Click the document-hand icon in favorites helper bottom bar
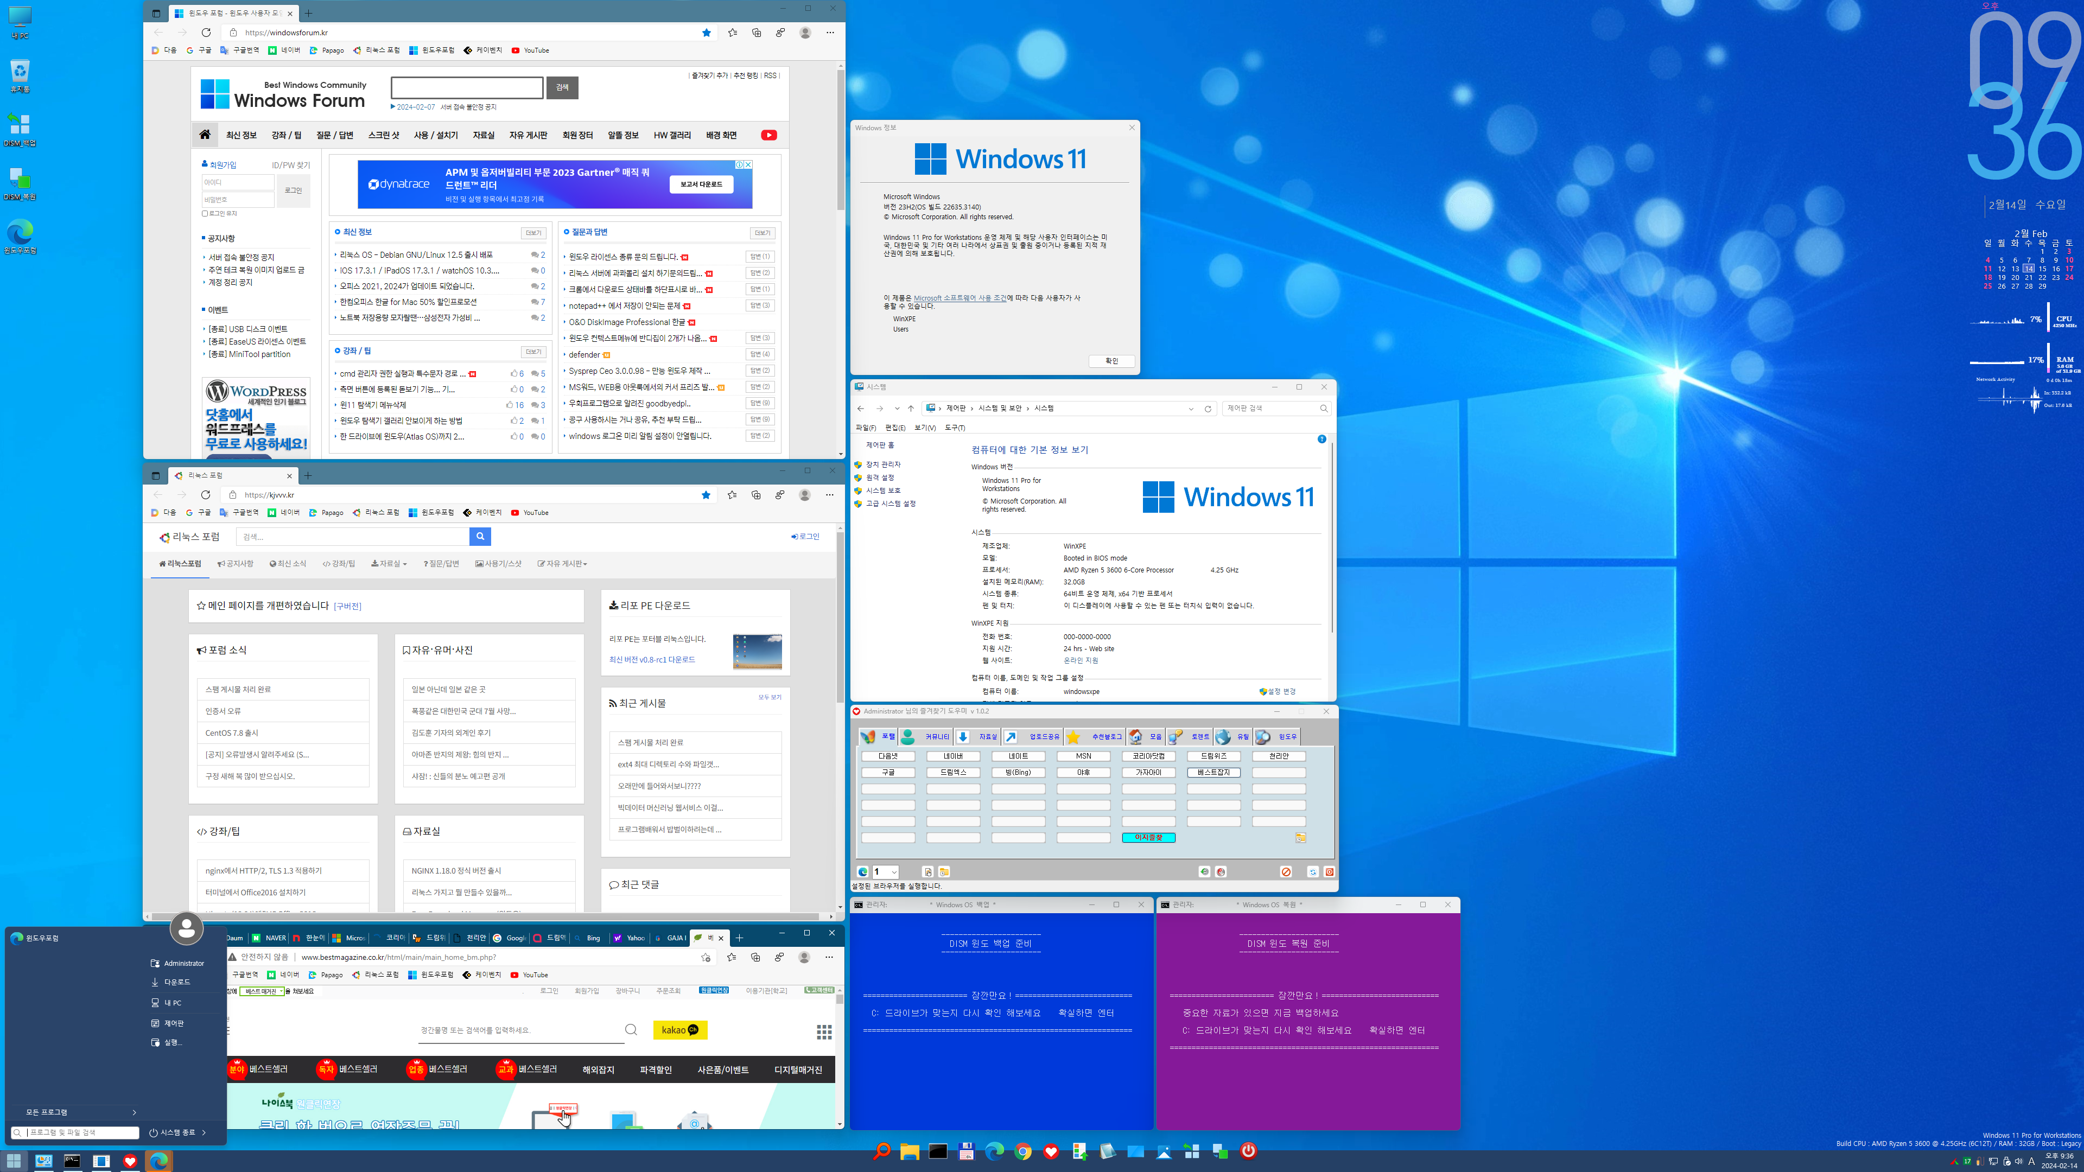The height and width of the screenshot is (1172, 2084). tap(928, 872)
